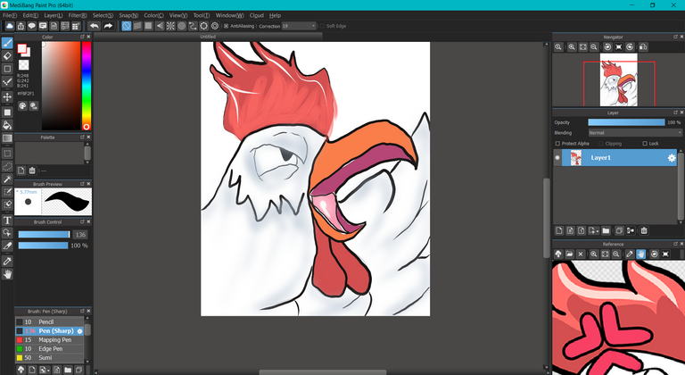This screenshot has height=375, width=685.
Task: Delete the layer with the trash icon
Action: (644, 230)
